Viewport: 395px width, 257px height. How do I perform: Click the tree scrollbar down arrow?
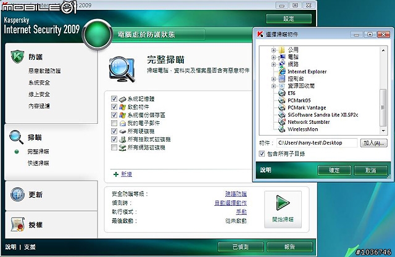383,131
